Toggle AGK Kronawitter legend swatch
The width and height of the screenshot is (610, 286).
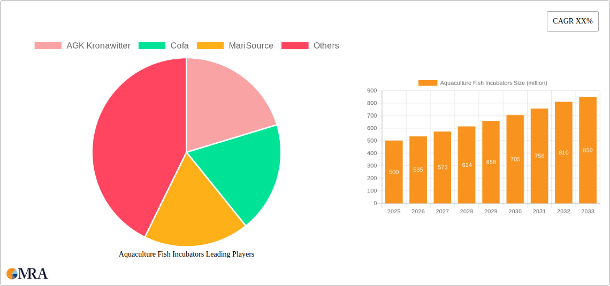(x=48, y=46)
